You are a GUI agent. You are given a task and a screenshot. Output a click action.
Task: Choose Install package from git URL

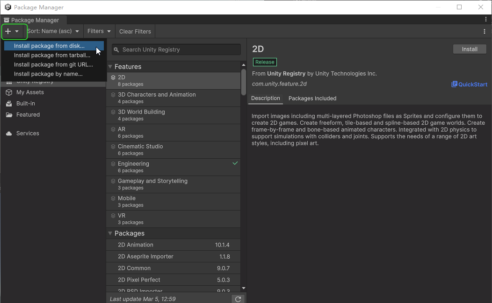pyautogui.click(x=54, y=64)
